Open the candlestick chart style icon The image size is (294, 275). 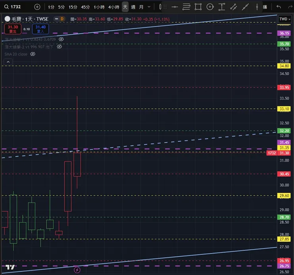[160, 7]
